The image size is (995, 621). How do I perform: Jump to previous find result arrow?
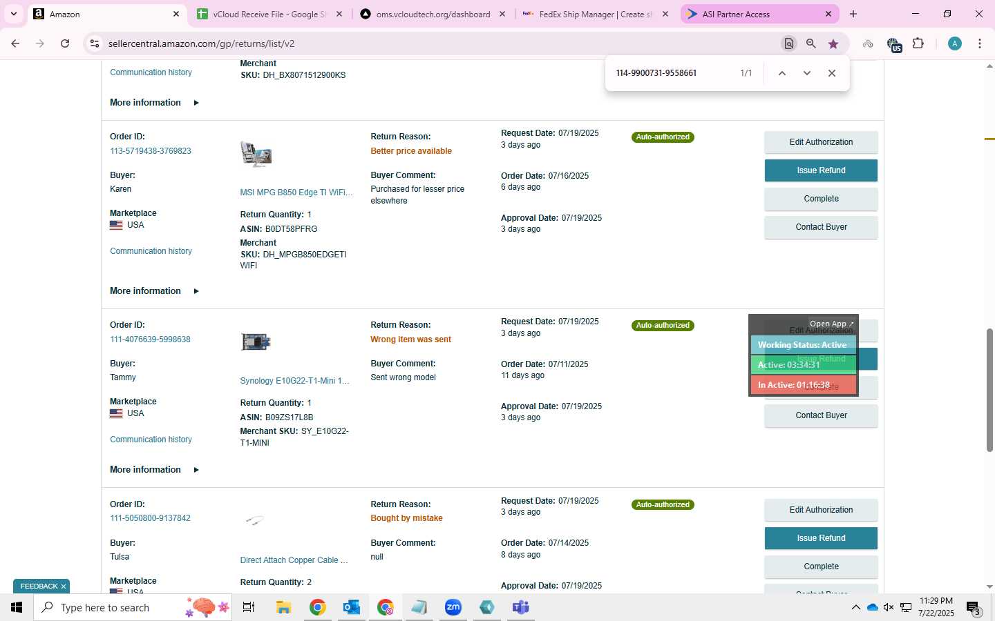coord(782,73)
